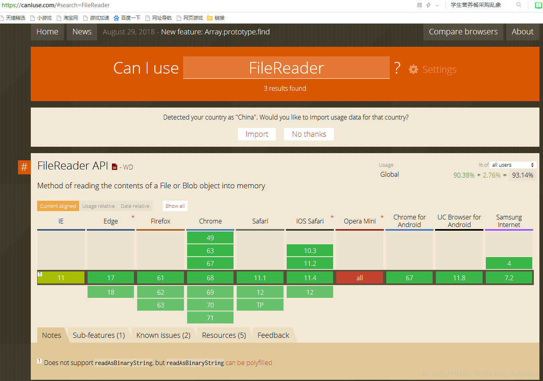Click the grid apps icon in address bar
Viewport: 543px width, 381px height.
[x=419, y=5]
